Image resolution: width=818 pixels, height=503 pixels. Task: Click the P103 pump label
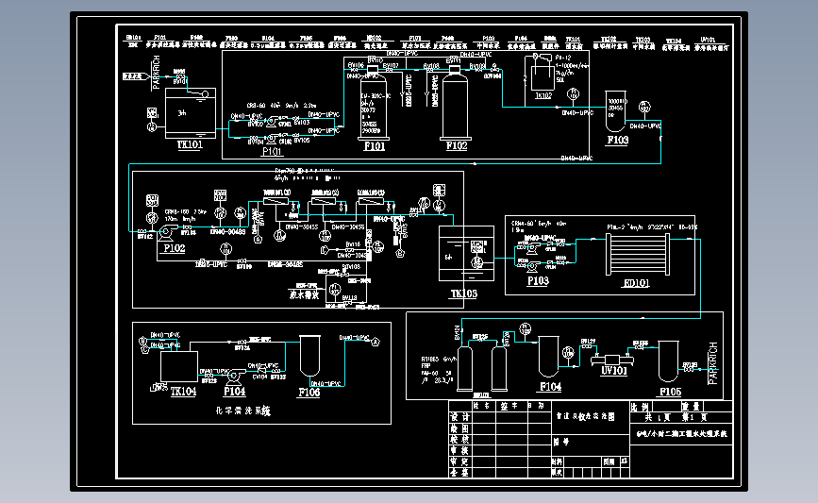pyautogui.click(x=538, y=280)
